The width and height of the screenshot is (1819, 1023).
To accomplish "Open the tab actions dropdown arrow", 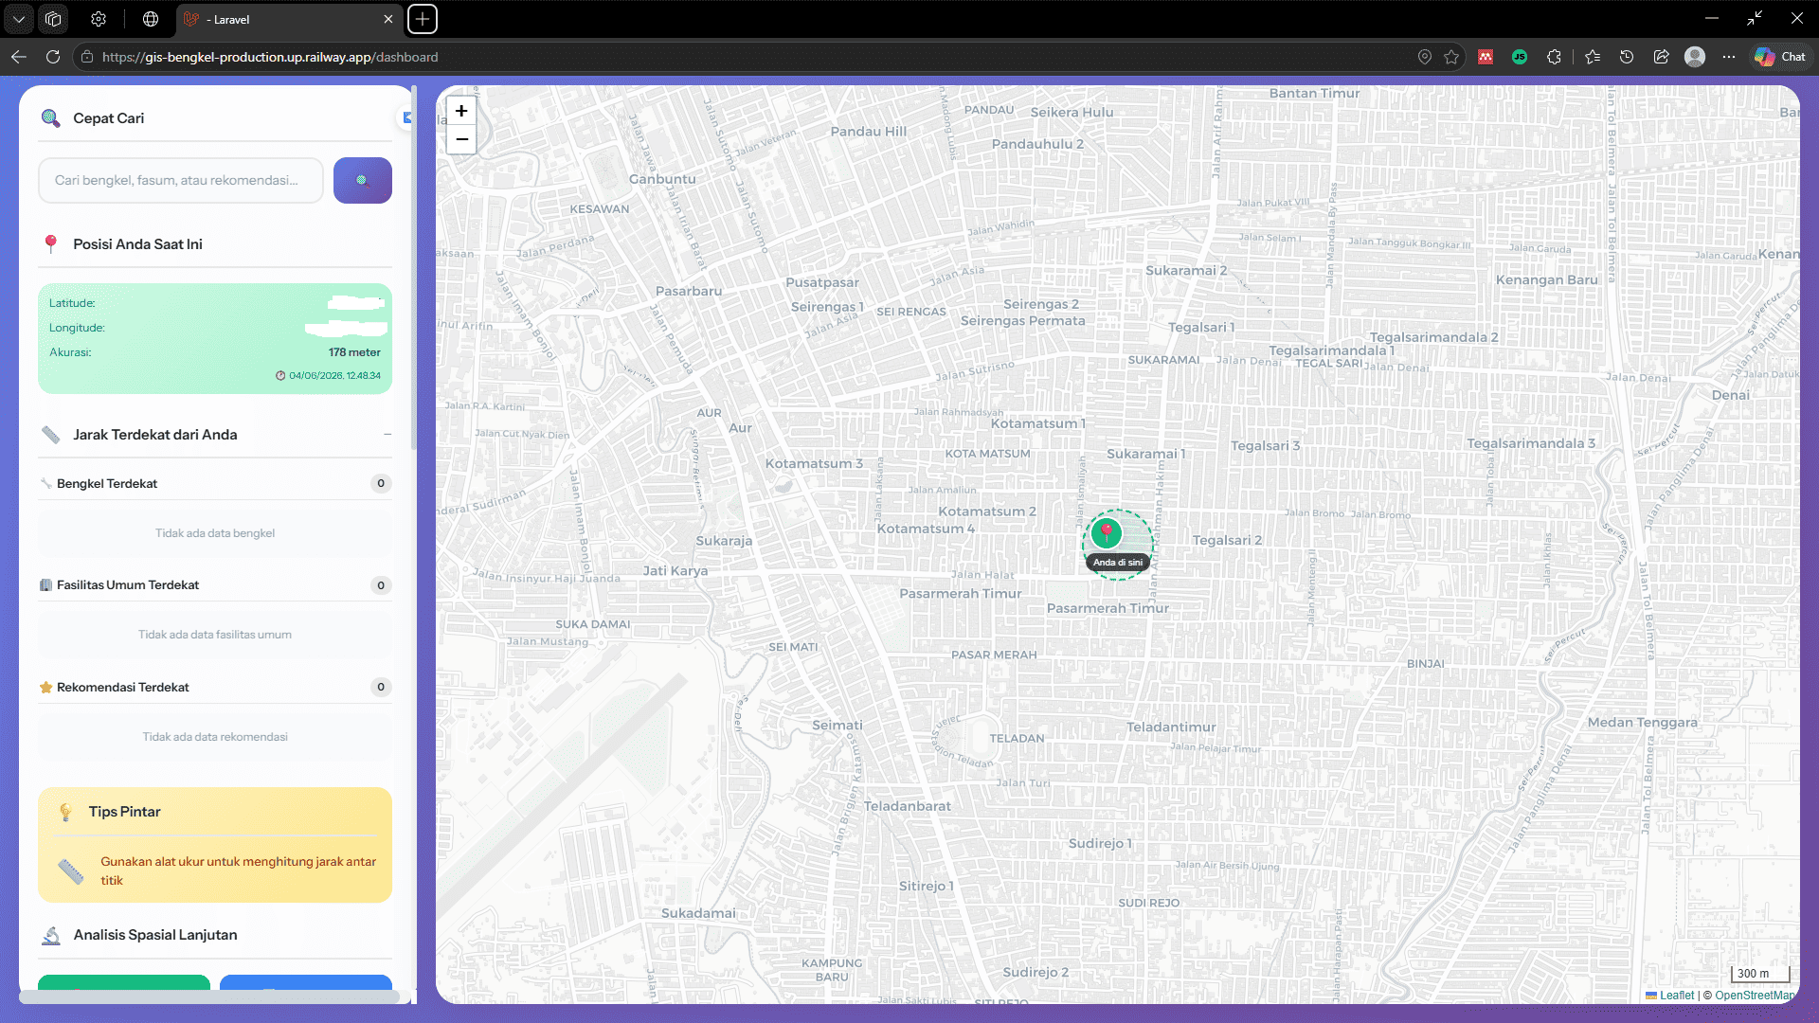I will [19, 19].
